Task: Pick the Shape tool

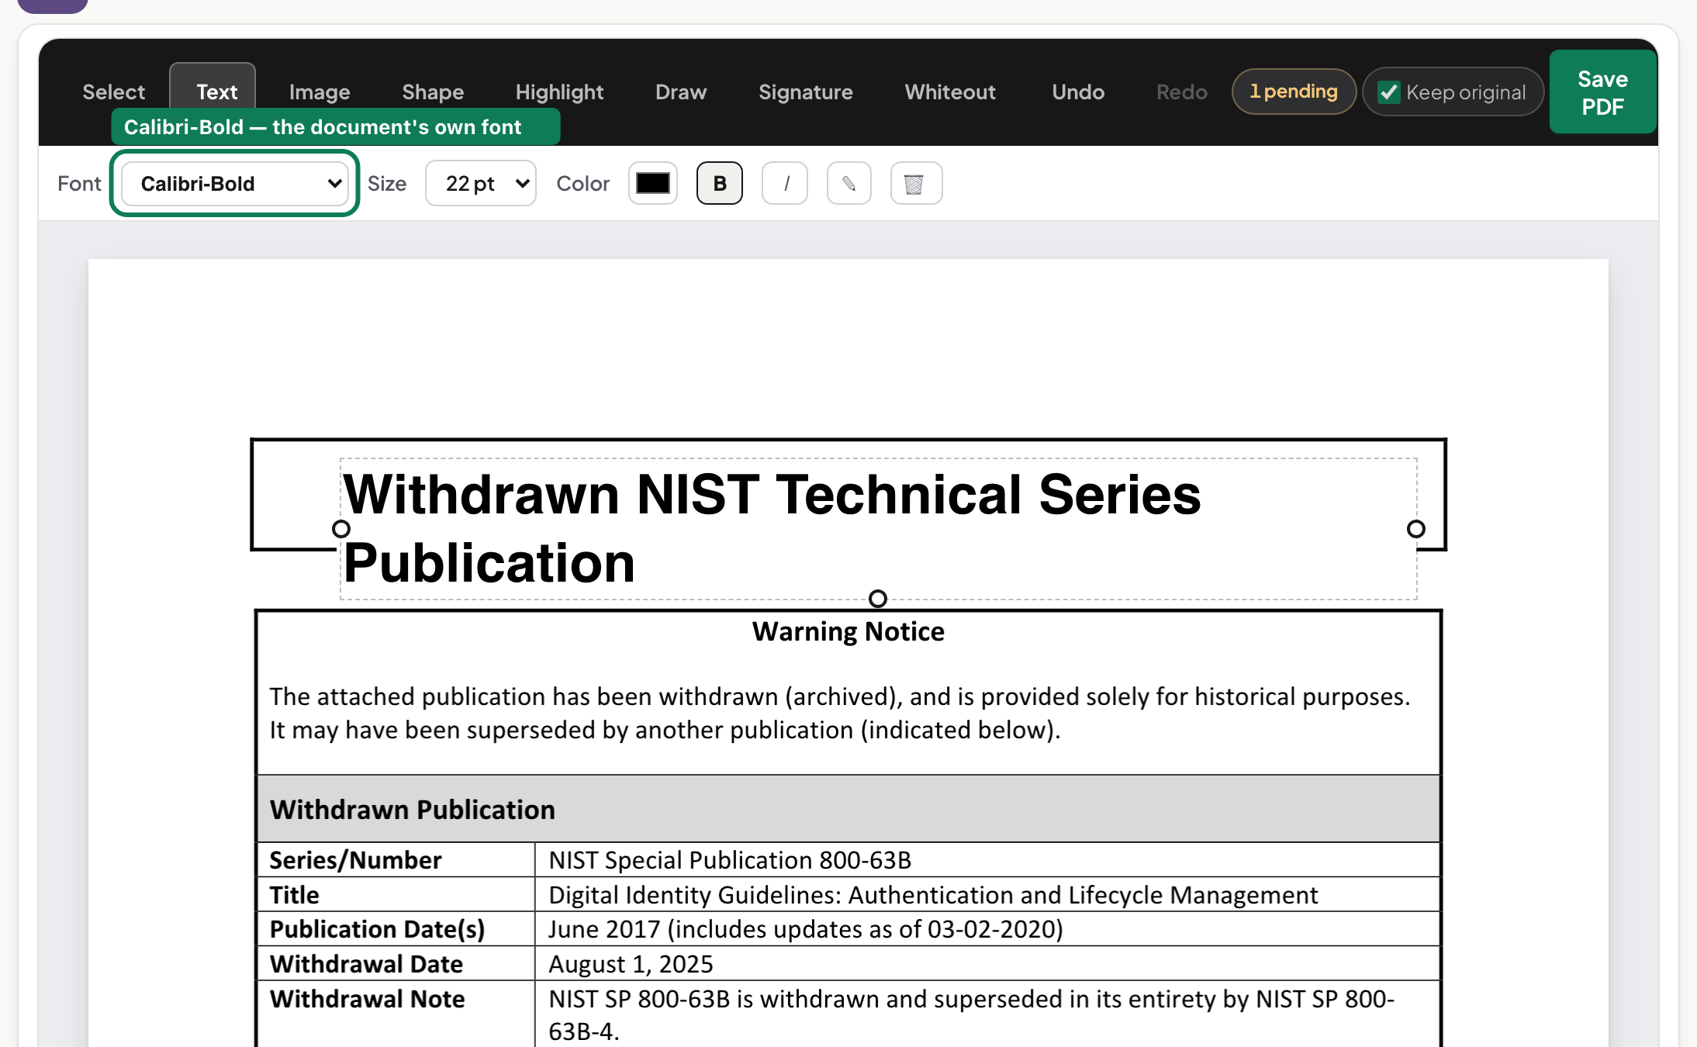Action: (433, 92)
